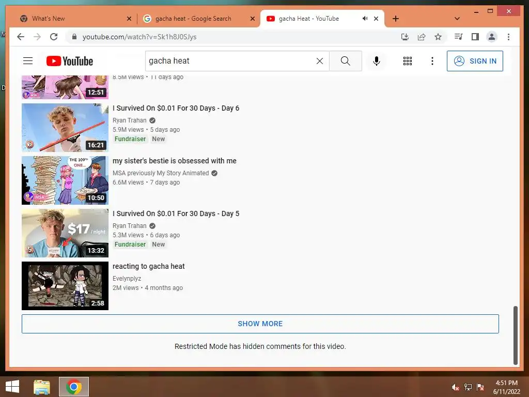
Task: Go forward with the browser forward arrow
Action: 37,37
